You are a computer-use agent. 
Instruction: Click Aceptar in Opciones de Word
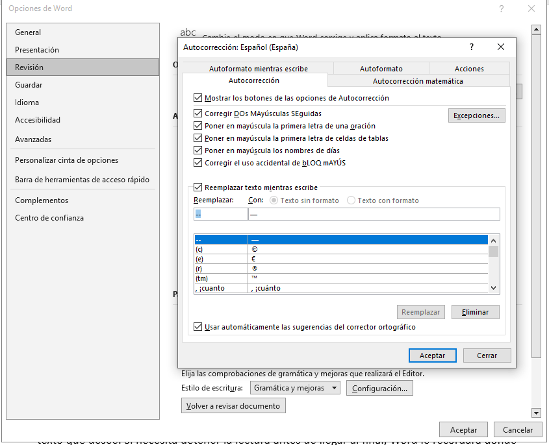click(x=463, y=429)
